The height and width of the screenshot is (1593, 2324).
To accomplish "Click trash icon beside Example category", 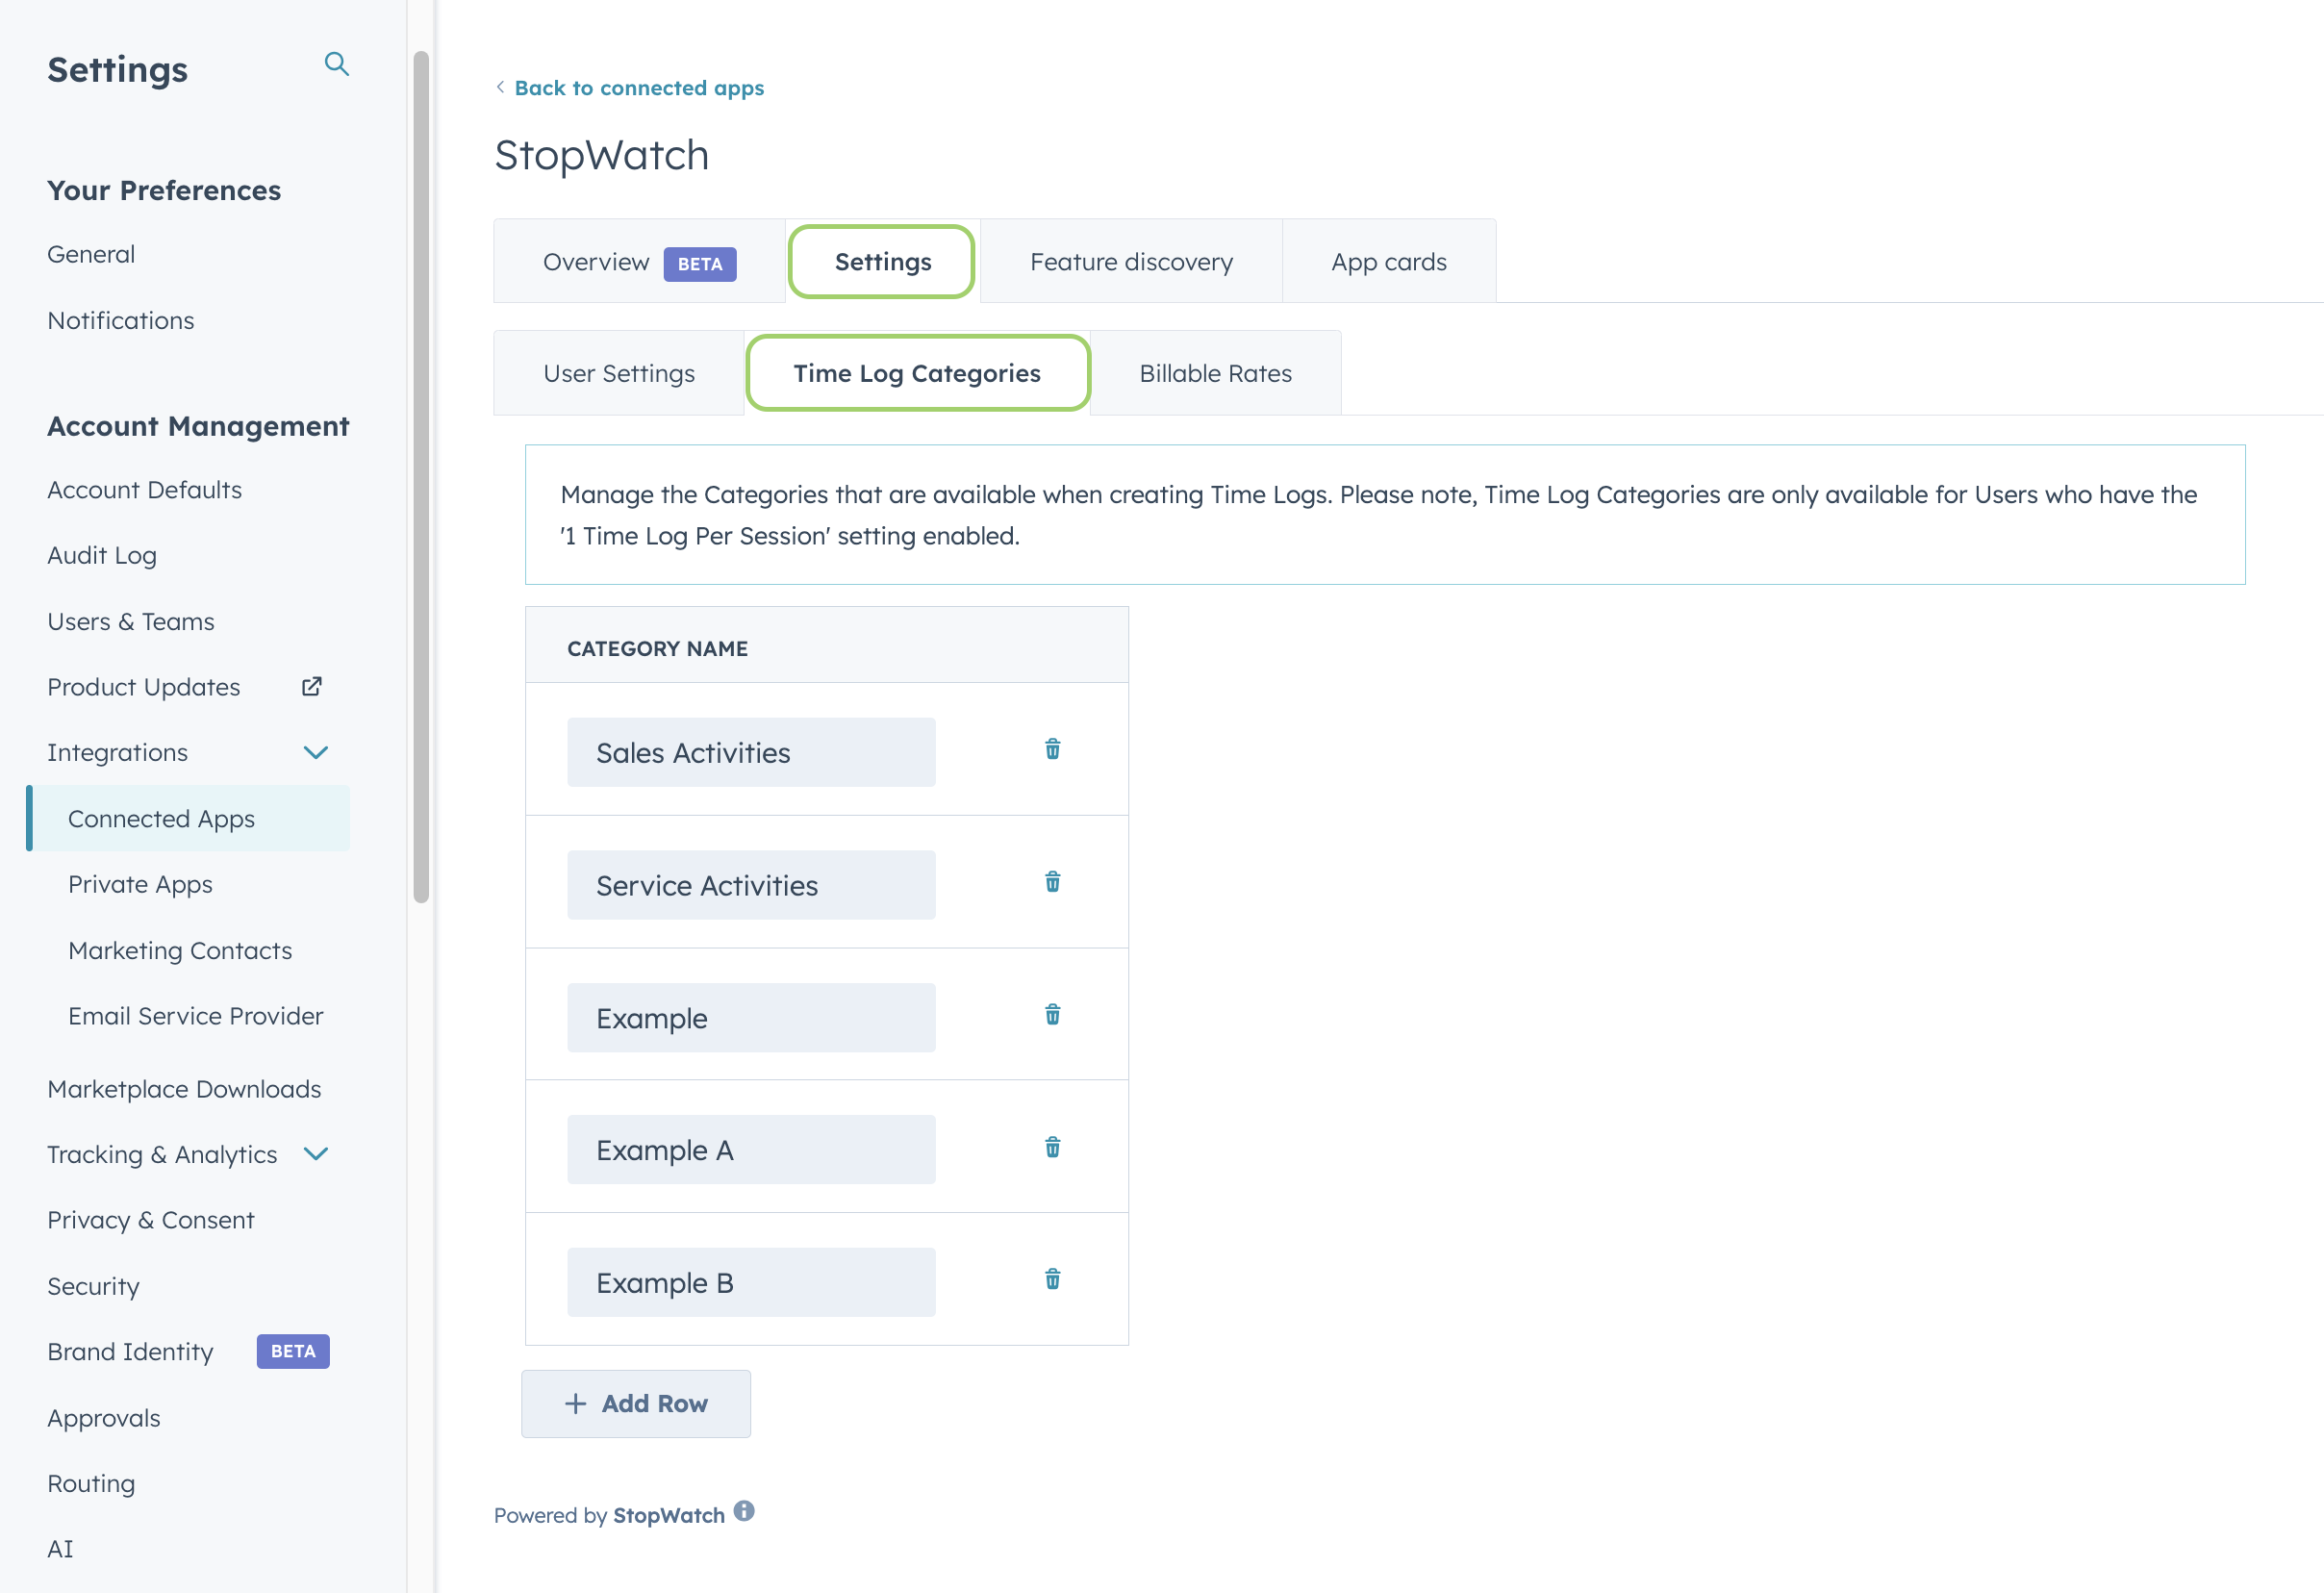I will (x=1052, y=1015).
